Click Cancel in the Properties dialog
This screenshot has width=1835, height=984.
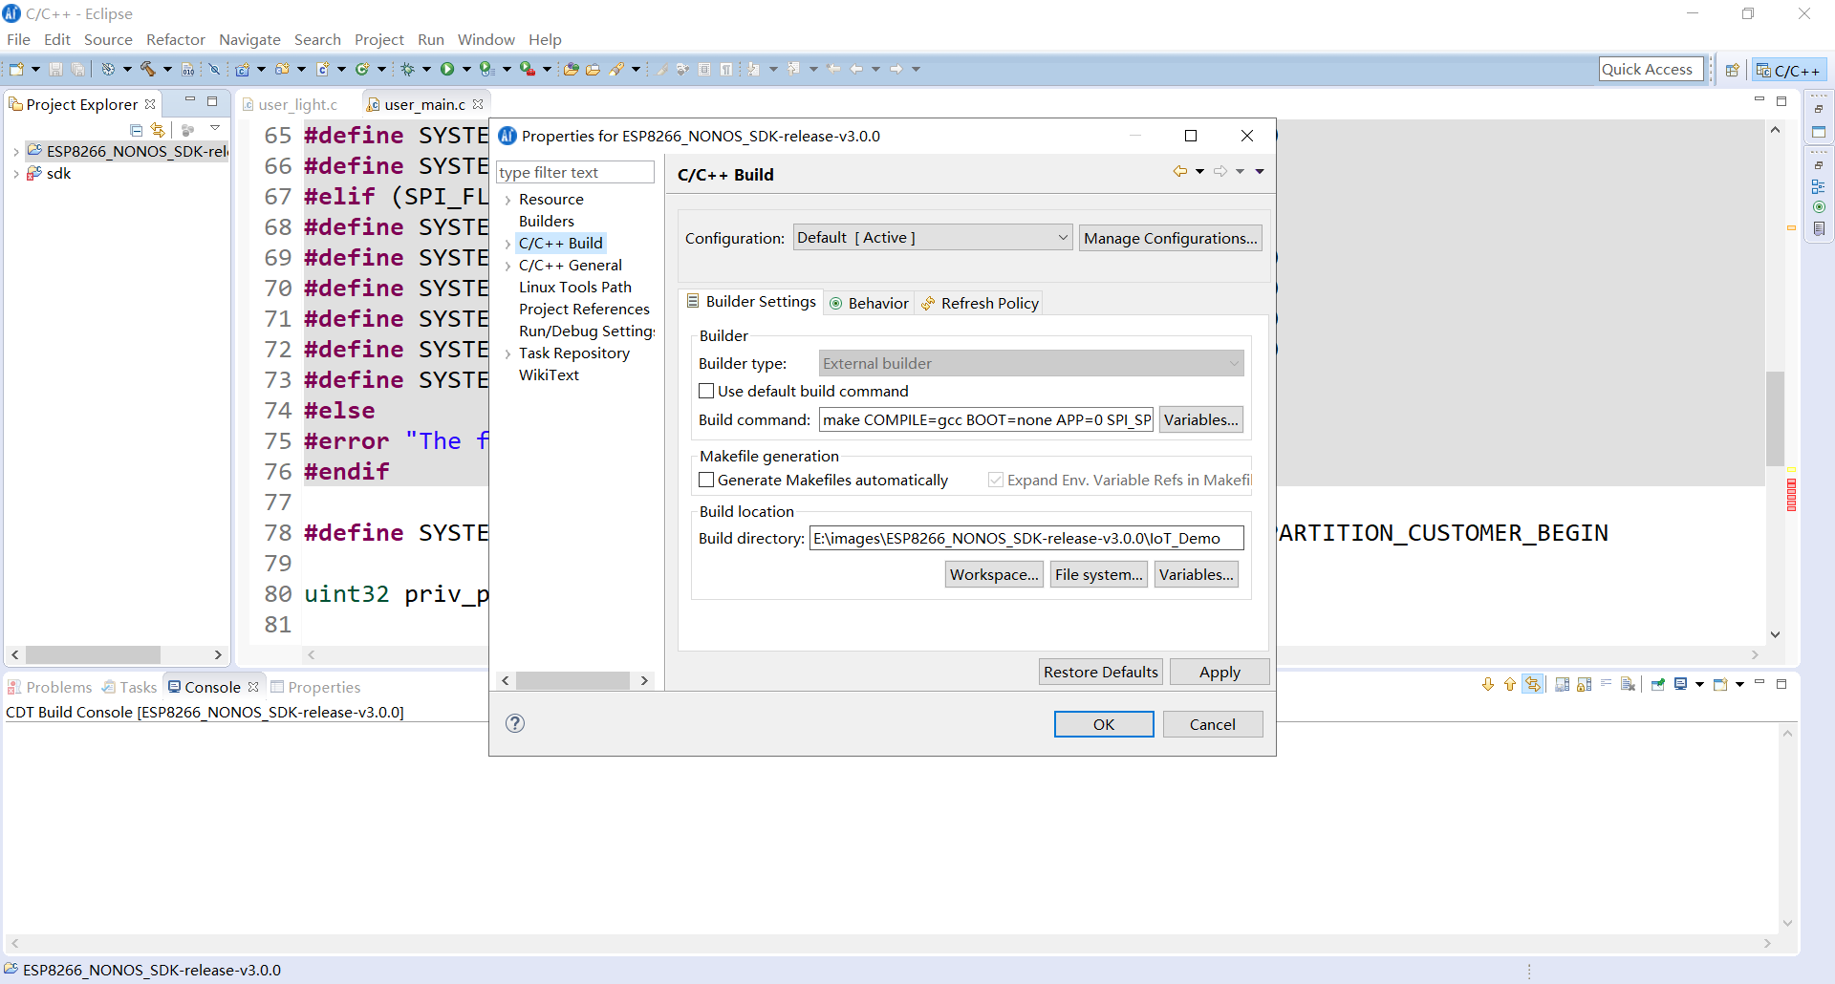pos(1213,724)
